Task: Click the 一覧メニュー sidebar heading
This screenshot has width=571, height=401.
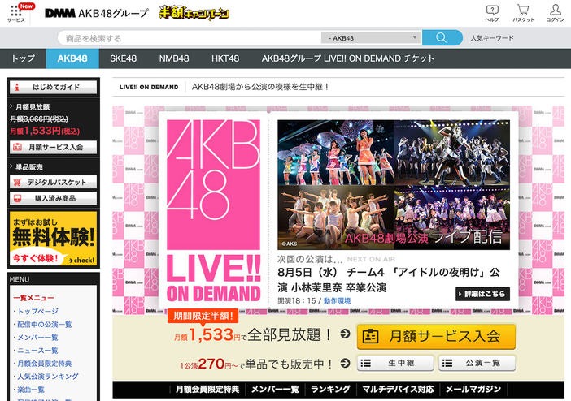Action: [33, 298]
